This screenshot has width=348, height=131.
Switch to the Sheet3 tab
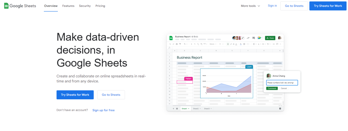(x=208, y=108)
